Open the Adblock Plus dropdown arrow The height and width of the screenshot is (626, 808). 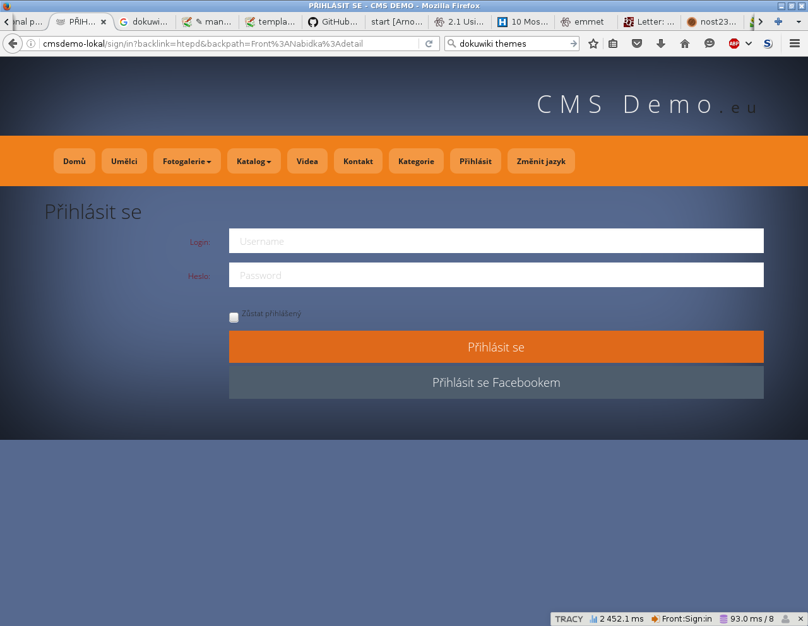pyautogui.click(x=749, y=44)
